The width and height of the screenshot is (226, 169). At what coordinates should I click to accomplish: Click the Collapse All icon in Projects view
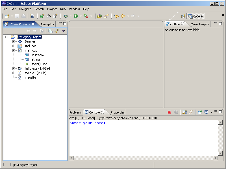coord(50,31)
